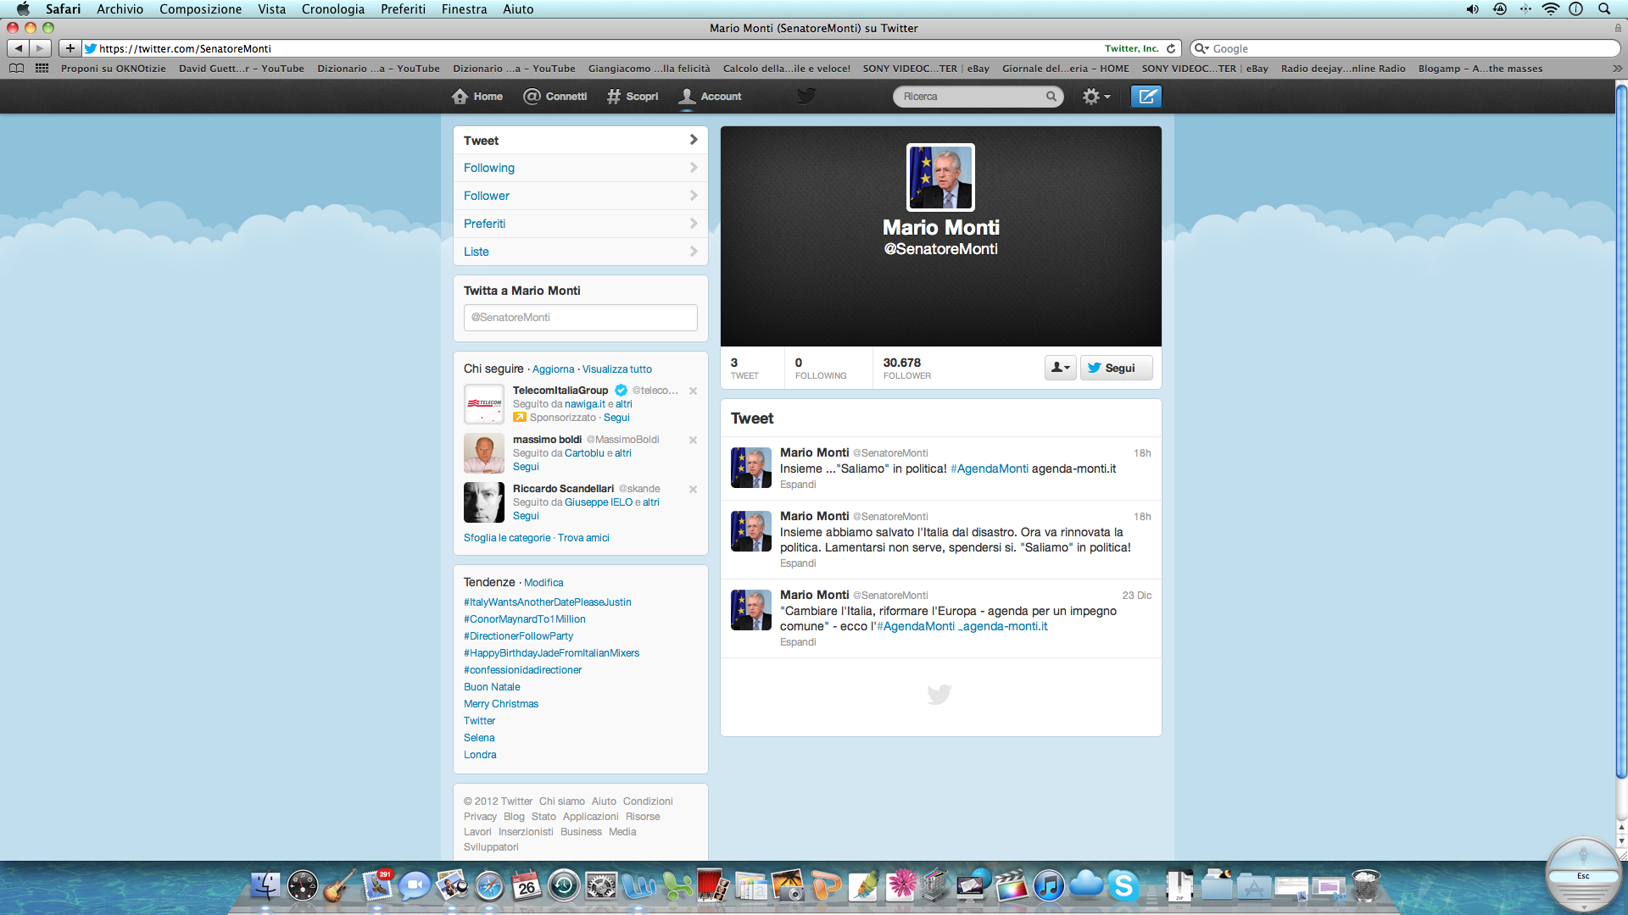Open Sfoglia le categorie link
Screen dimensions: 1628x915
coord(507,538)
